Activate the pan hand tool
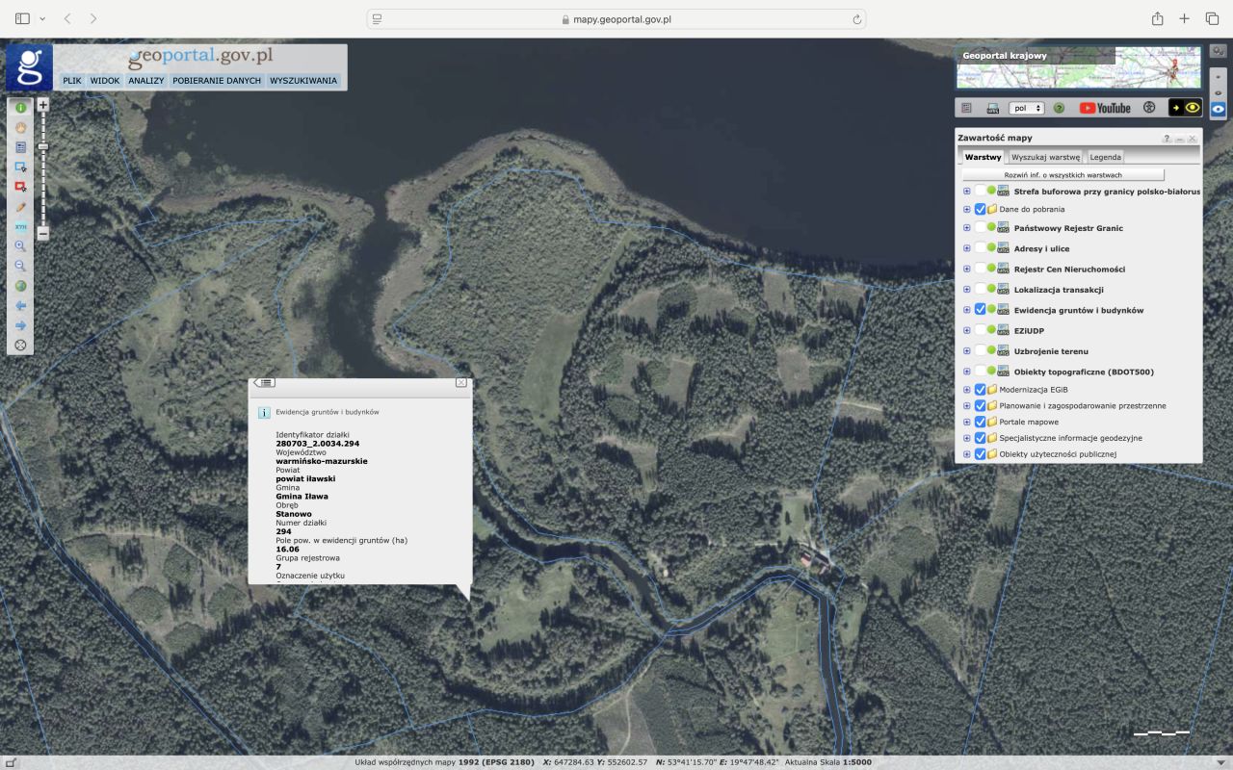The width and height of the screenshot is (1233, 770). point(20,127)
